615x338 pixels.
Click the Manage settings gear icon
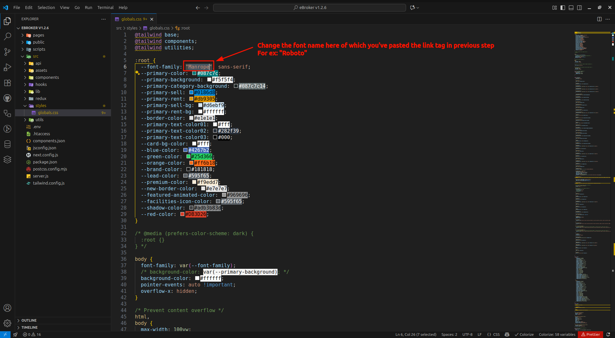[7, 323]
